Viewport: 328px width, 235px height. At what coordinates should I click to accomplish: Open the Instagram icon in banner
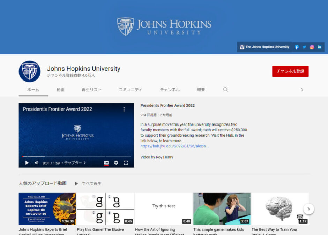(x=312, y=47)
